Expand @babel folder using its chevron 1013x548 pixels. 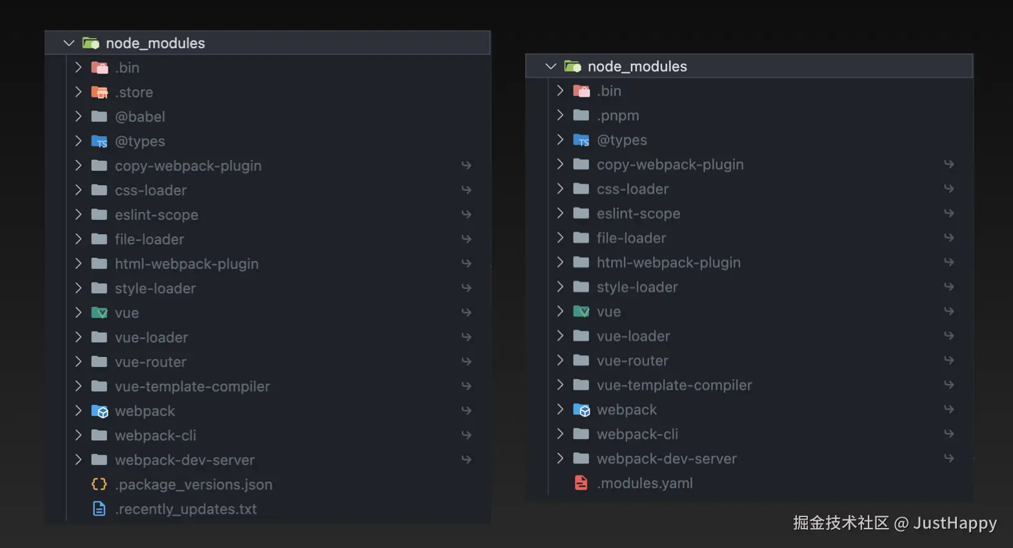tap(78, 117)
